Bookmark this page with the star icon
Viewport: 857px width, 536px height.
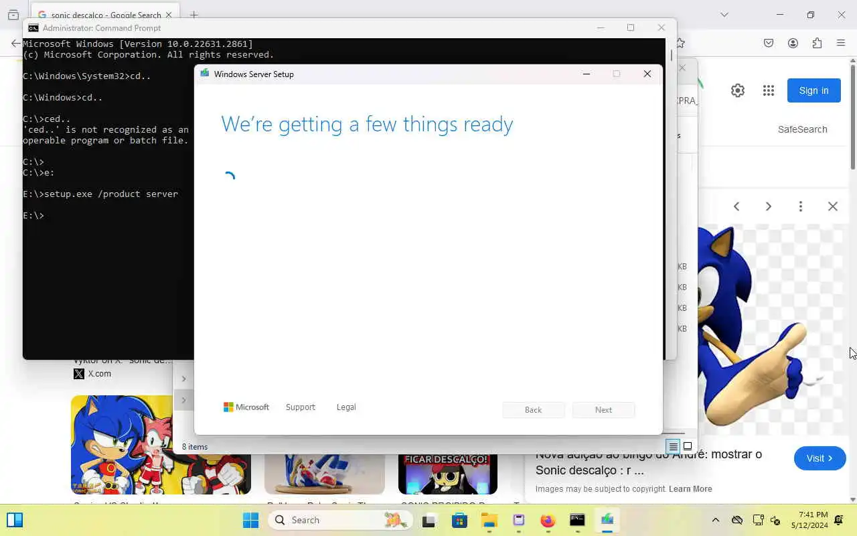tap(680, 43)
